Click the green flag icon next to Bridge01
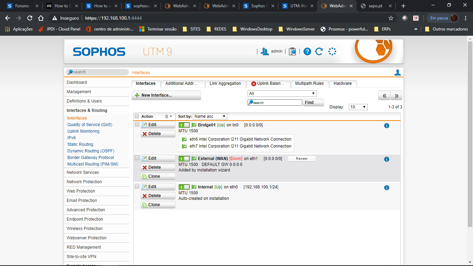 tap(194, 125)
